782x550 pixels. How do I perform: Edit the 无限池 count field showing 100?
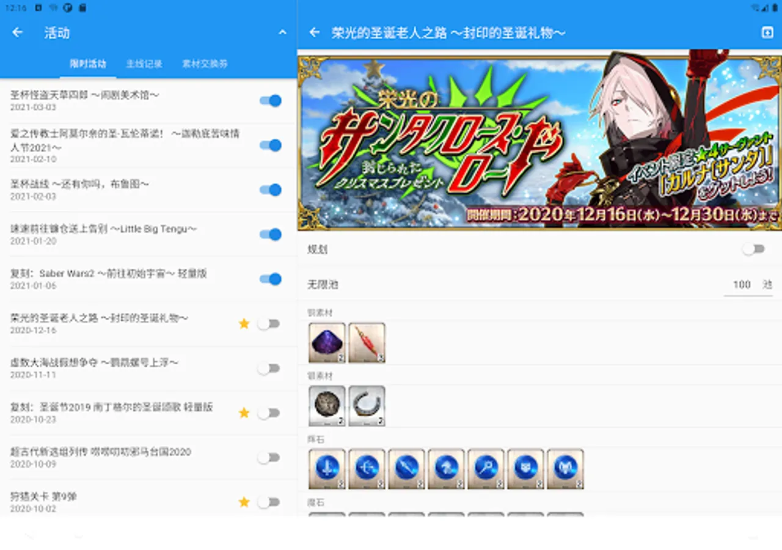tap(748, 285)
